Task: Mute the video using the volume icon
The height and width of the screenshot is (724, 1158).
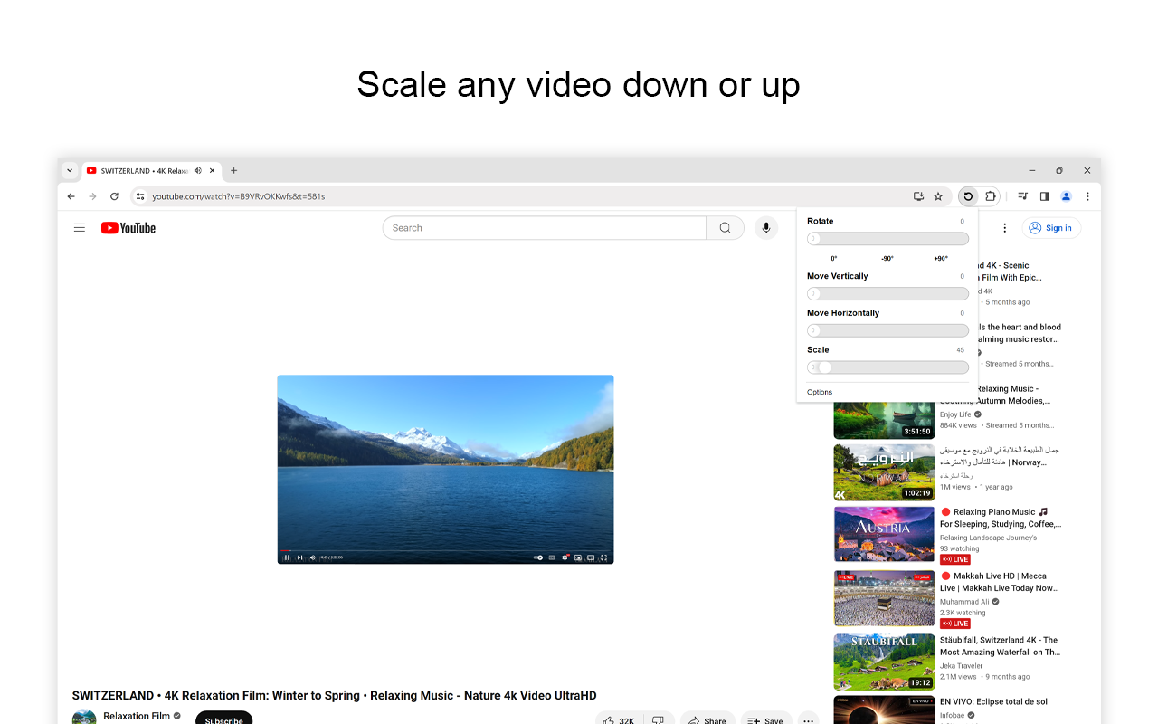Action: point(312,557)
